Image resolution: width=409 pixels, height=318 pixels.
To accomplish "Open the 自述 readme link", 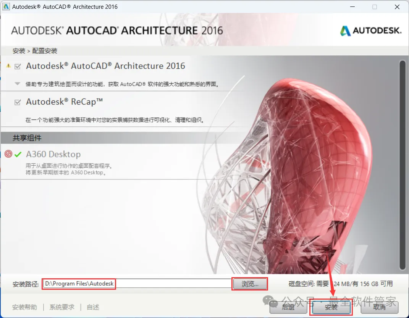I will (x=93, y=307).
